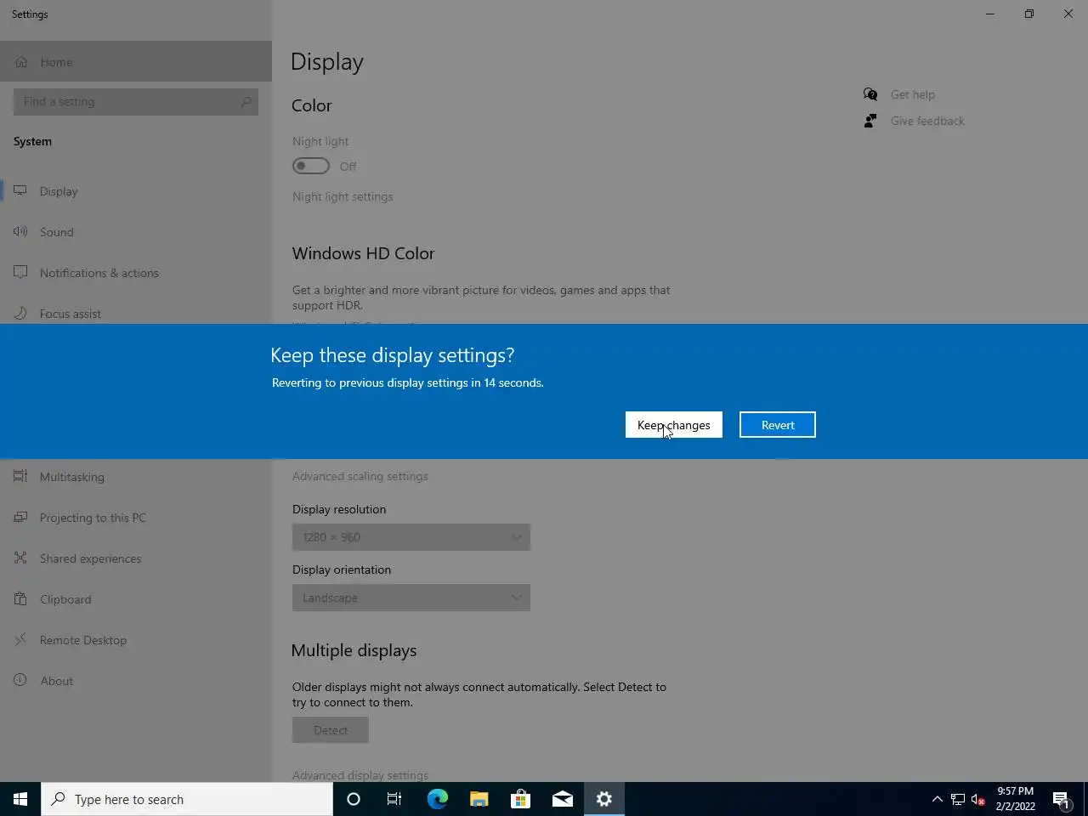Screen dimensions: 1088x816
Task: Go to Home in Settings sidebar
Action: pos(136,62)
